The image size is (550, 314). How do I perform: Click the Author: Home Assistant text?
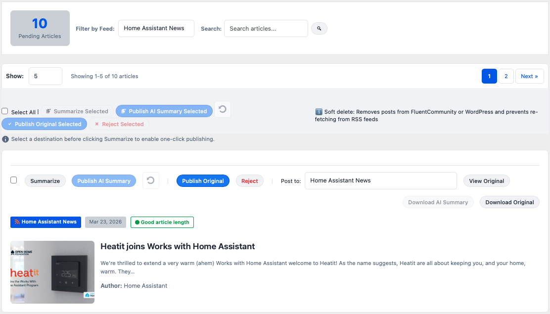134,286
